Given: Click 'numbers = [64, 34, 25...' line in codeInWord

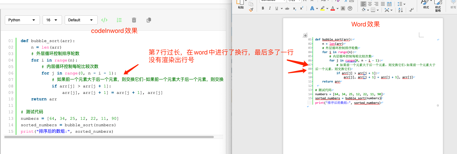Looking at the screenshot, I should click(70, 118).
